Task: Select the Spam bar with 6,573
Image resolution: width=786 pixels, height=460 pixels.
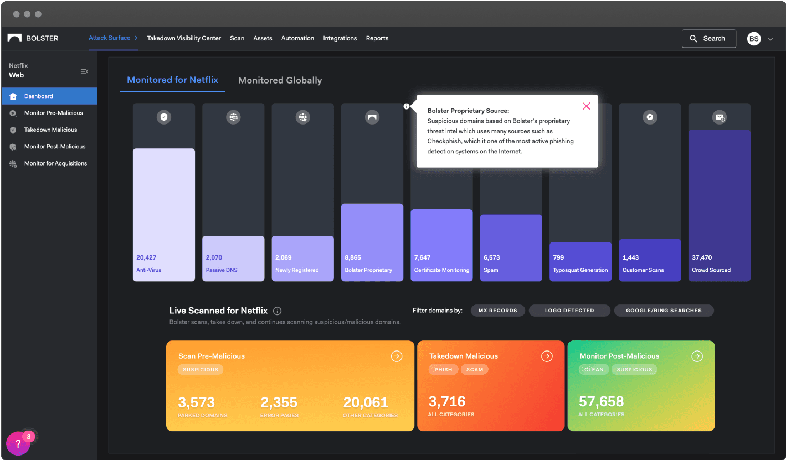Action: (511, 248)
